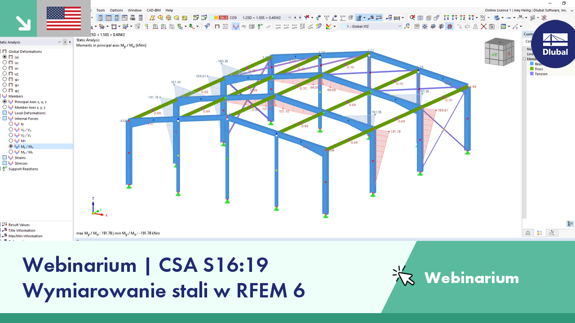The width and height of the screenshot is (575, 323).
Task: Switch to the bottom-right legend list tab
Action: 540,233
